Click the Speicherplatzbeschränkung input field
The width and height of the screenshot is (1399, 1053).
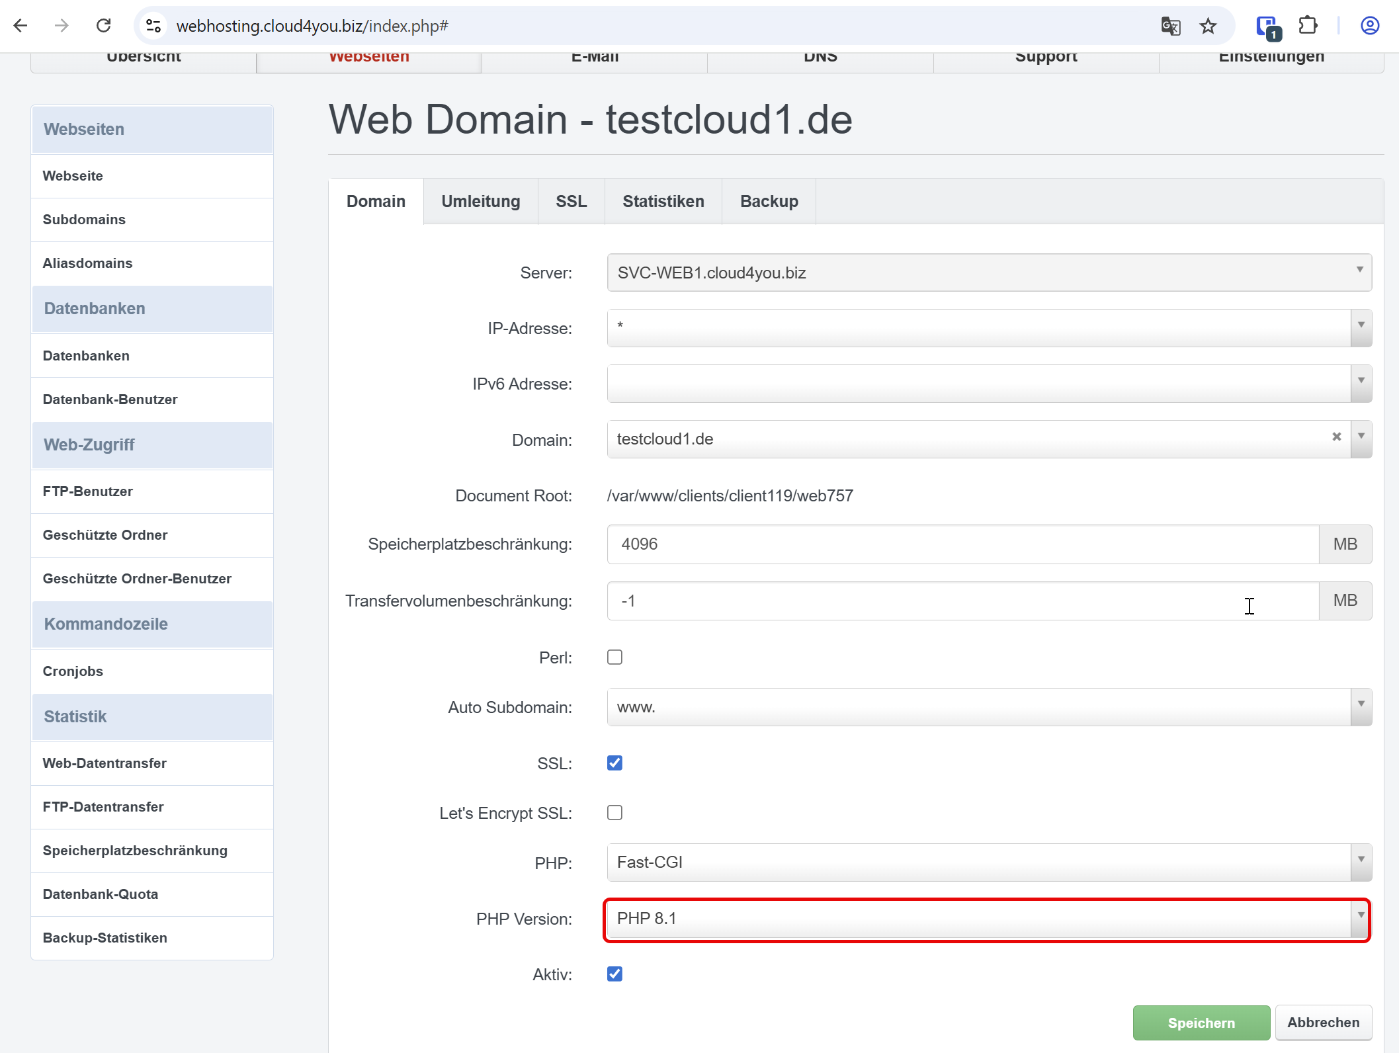[x=962, y=544]
